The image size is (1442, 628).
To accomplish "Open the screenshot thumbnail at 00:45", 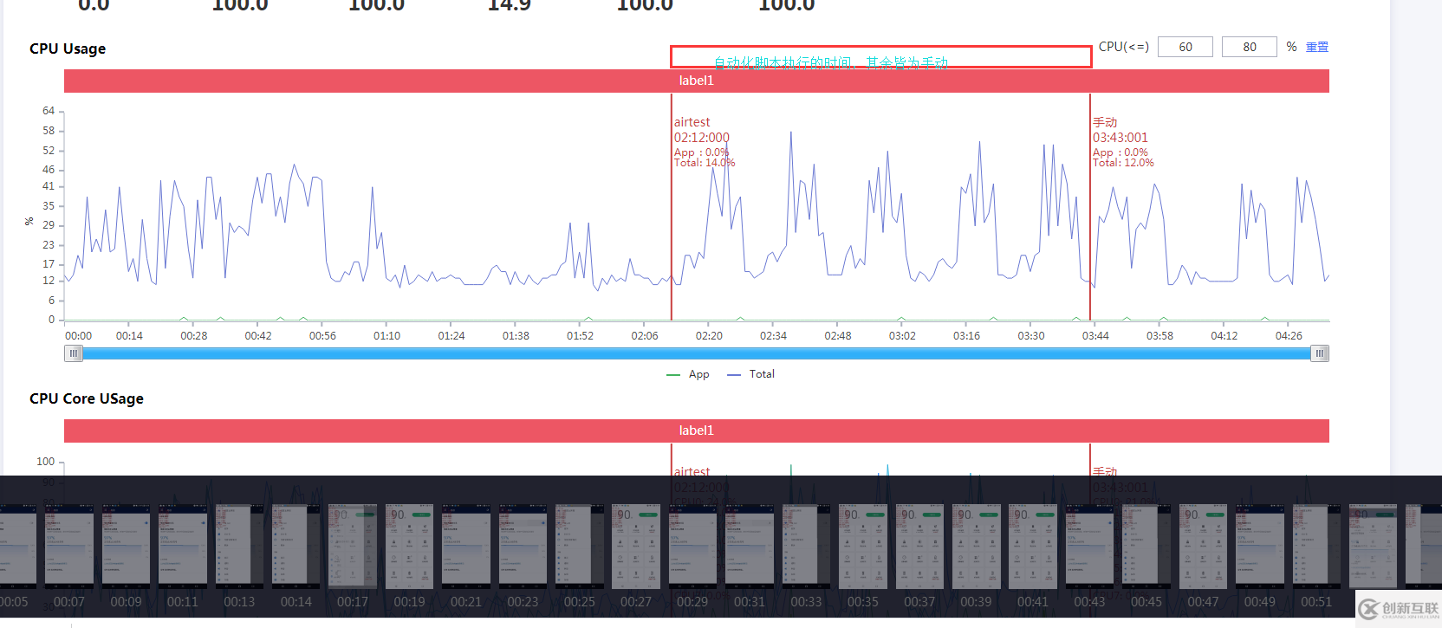I will 1146,547.
